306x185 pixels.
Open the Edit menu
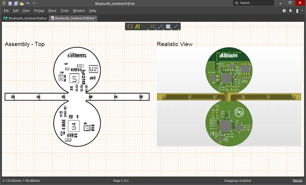click(x=16, y=11)
